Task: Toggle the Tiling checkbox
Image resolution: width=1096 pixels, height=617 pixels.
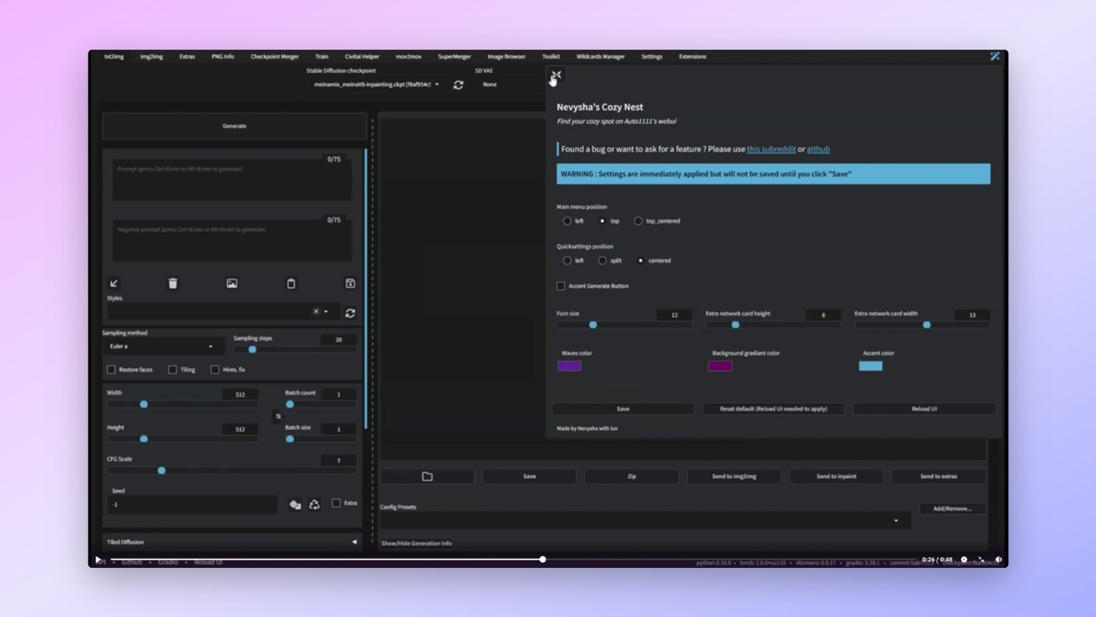Action: (x=173, y=369)
